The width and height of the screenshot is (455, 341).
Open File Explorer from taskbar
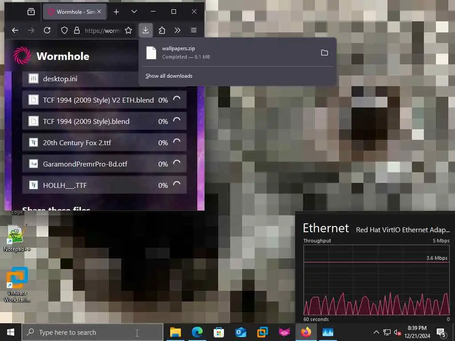(175, 332)
